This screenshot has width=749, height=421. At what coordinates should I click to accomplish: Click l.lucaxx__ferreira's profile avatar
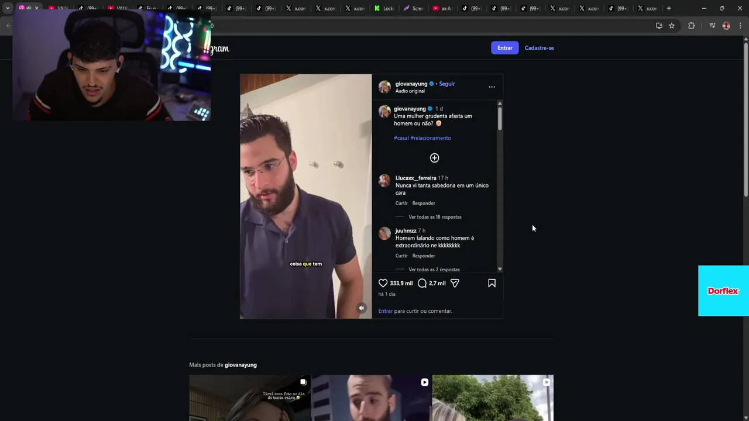click(x=384, y=181)
